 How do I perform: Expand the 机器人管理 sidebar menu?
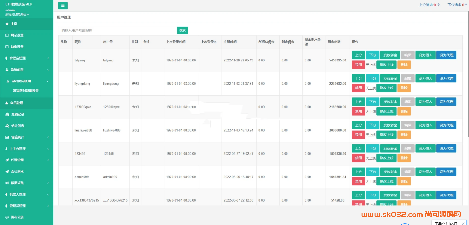pyautogui.click(x=27, y=195)
